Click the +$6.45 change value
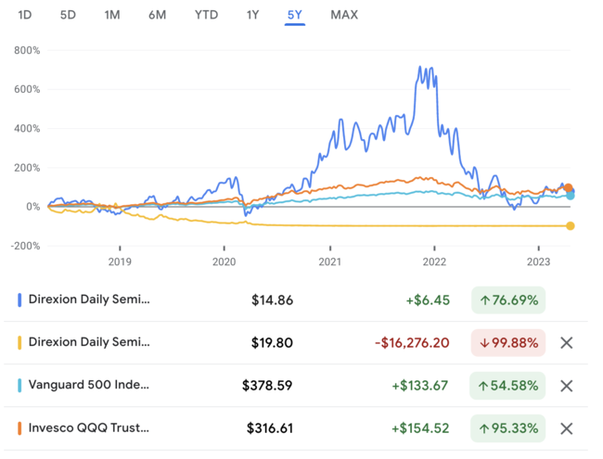603x459 pixels. [x=428, y=300]
